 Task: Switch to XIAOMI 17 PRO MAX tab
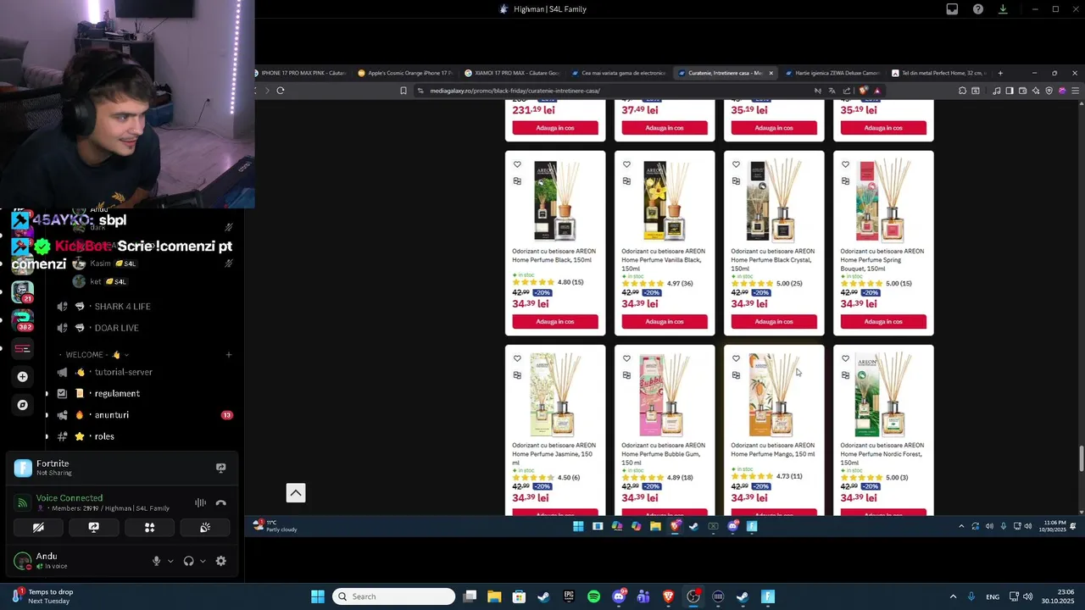[513, 73]
